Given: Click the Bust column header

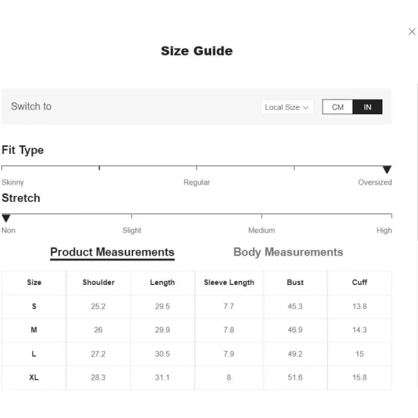Looking at the screenshot, I should tap(295, 282).
